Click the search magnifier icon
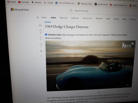 click(71, 11)
